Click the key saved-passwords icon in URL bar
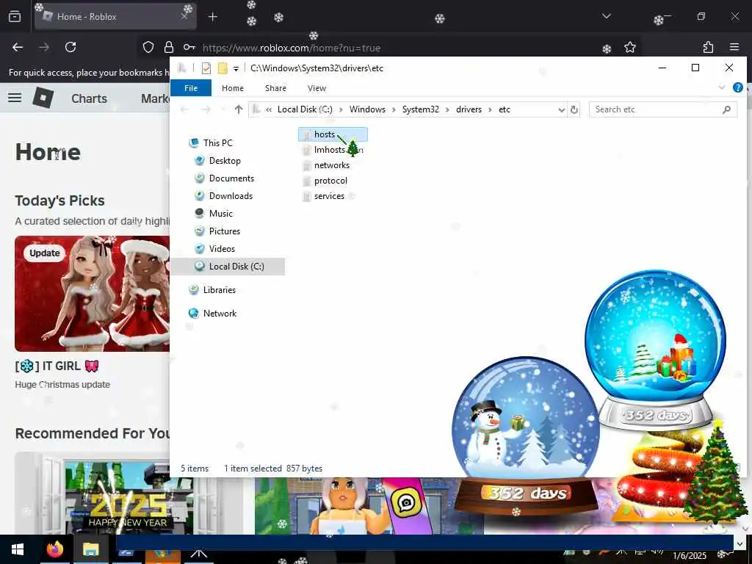This screenshot has height=564, width=752. tap(189, 47)
